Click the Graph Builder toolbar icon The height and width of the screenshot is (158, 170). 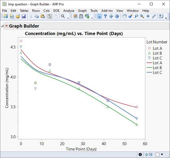75,16
